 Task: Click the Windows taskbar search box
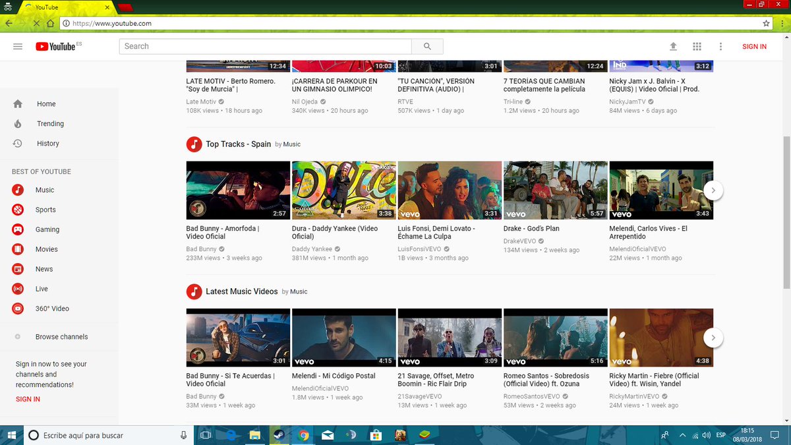point(109,435)
